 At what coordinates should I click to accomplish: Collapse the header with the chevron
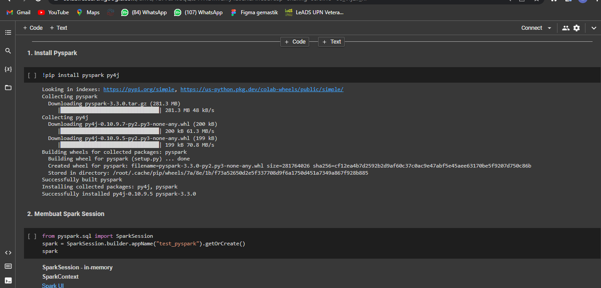click(594, 28)
